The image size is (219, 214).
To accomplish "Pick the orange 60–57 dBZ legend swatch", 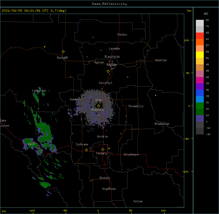I will [x=200, y=42].
